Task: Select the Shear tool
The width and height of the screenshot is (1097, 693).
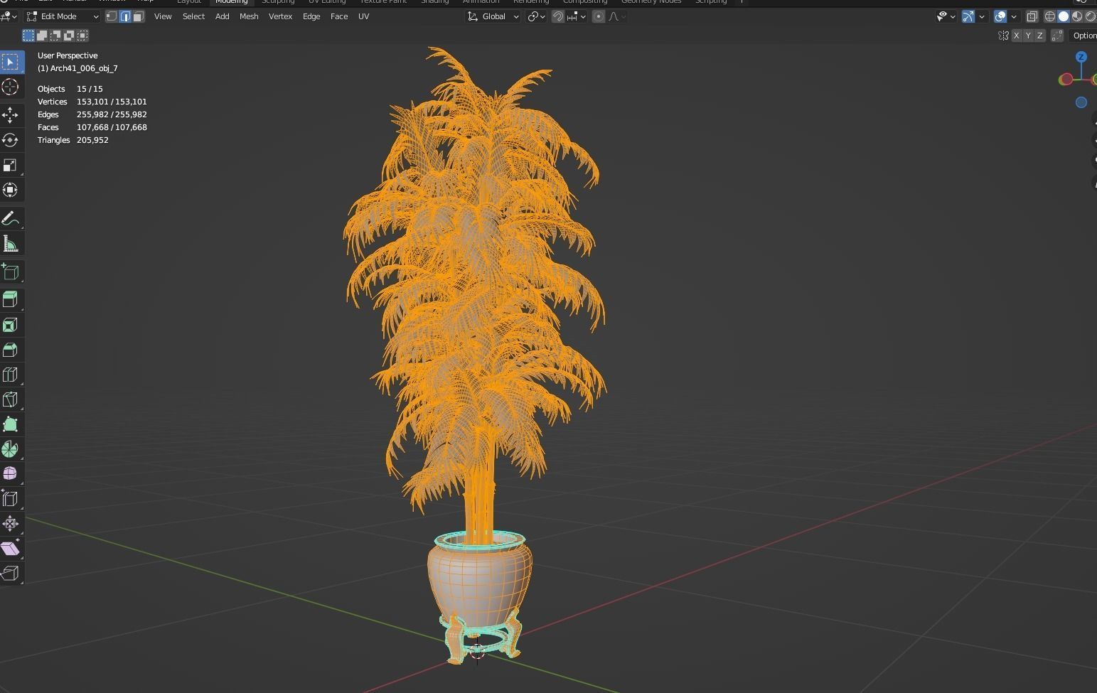Action: [x=11, y=549]
